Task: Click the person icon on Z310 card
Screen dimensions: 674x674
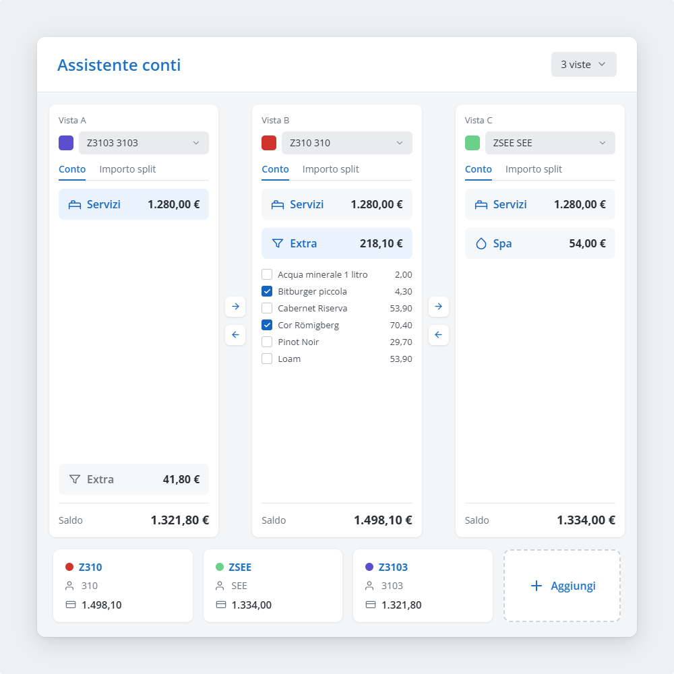Action: pos(69,586)
